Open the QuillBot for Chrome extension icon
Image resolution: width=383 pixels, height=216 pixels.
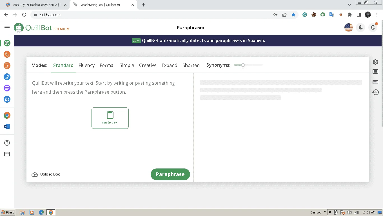click(7, 115)
